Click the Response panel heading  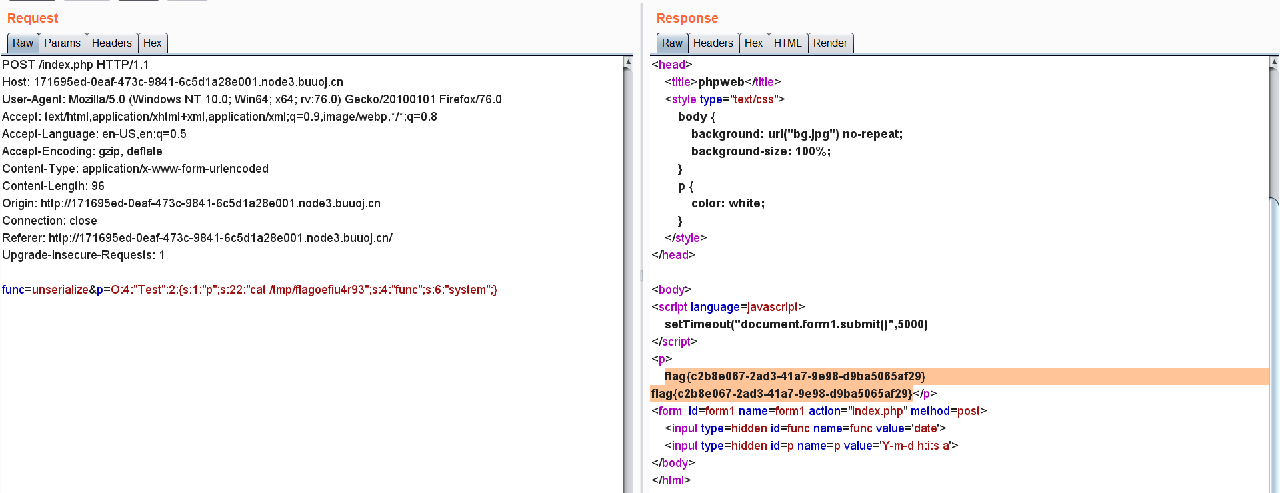pos(687,18)
